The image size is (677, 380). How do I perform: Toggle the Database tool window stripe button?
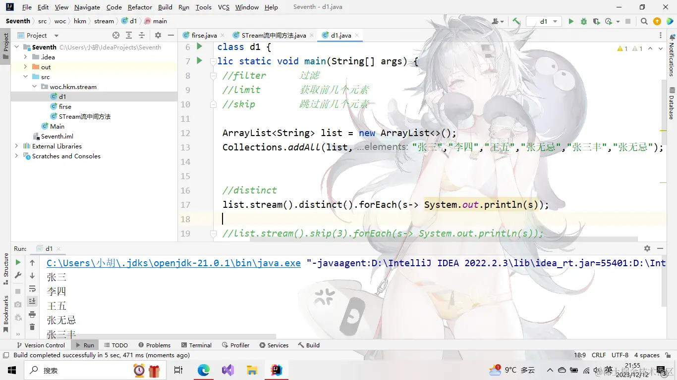click(672, 103)
